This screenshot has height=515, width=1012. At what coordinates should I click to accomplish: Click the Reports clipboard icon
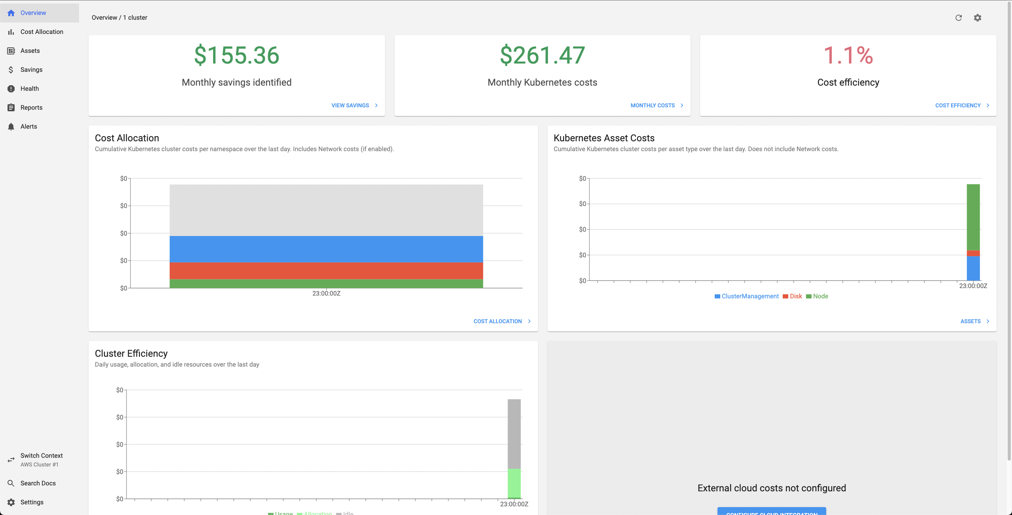pos(11,108)
